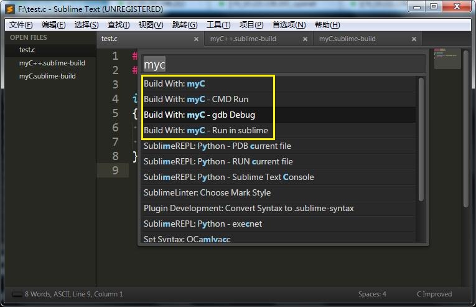Open the 编辑(E) menu
Image resolution: width=476 pixels, height=307 pixels.
pyautogui.click(x=54, y=25)
